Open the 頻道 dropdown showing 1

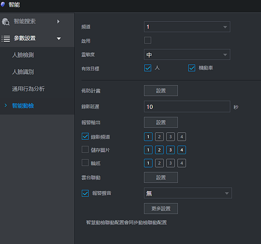click(187, 27)
